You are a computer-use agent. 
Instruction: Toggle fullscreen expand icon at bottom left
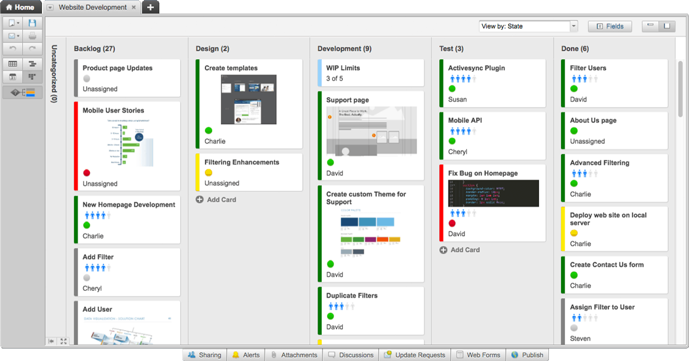point(63,341)
